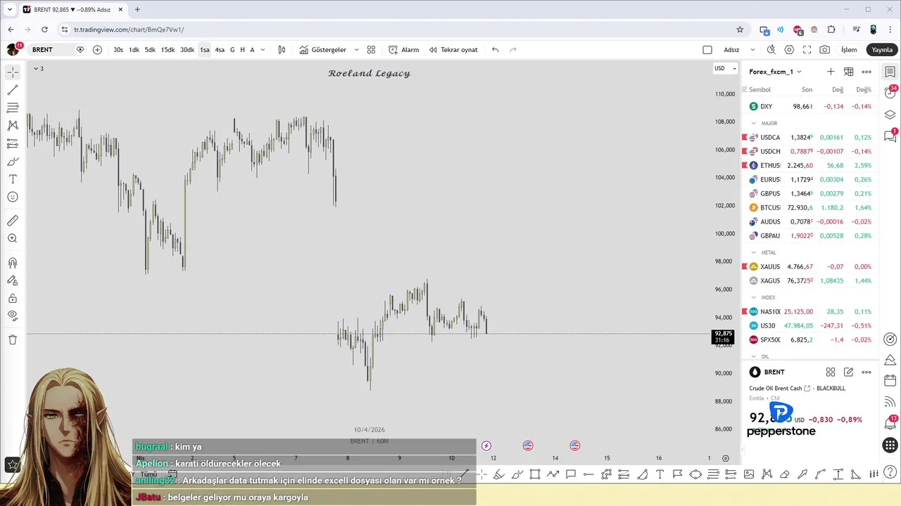Screen dimensions: 901x506
Task: Open watchlist advanced view table icon
Action: 848,72
